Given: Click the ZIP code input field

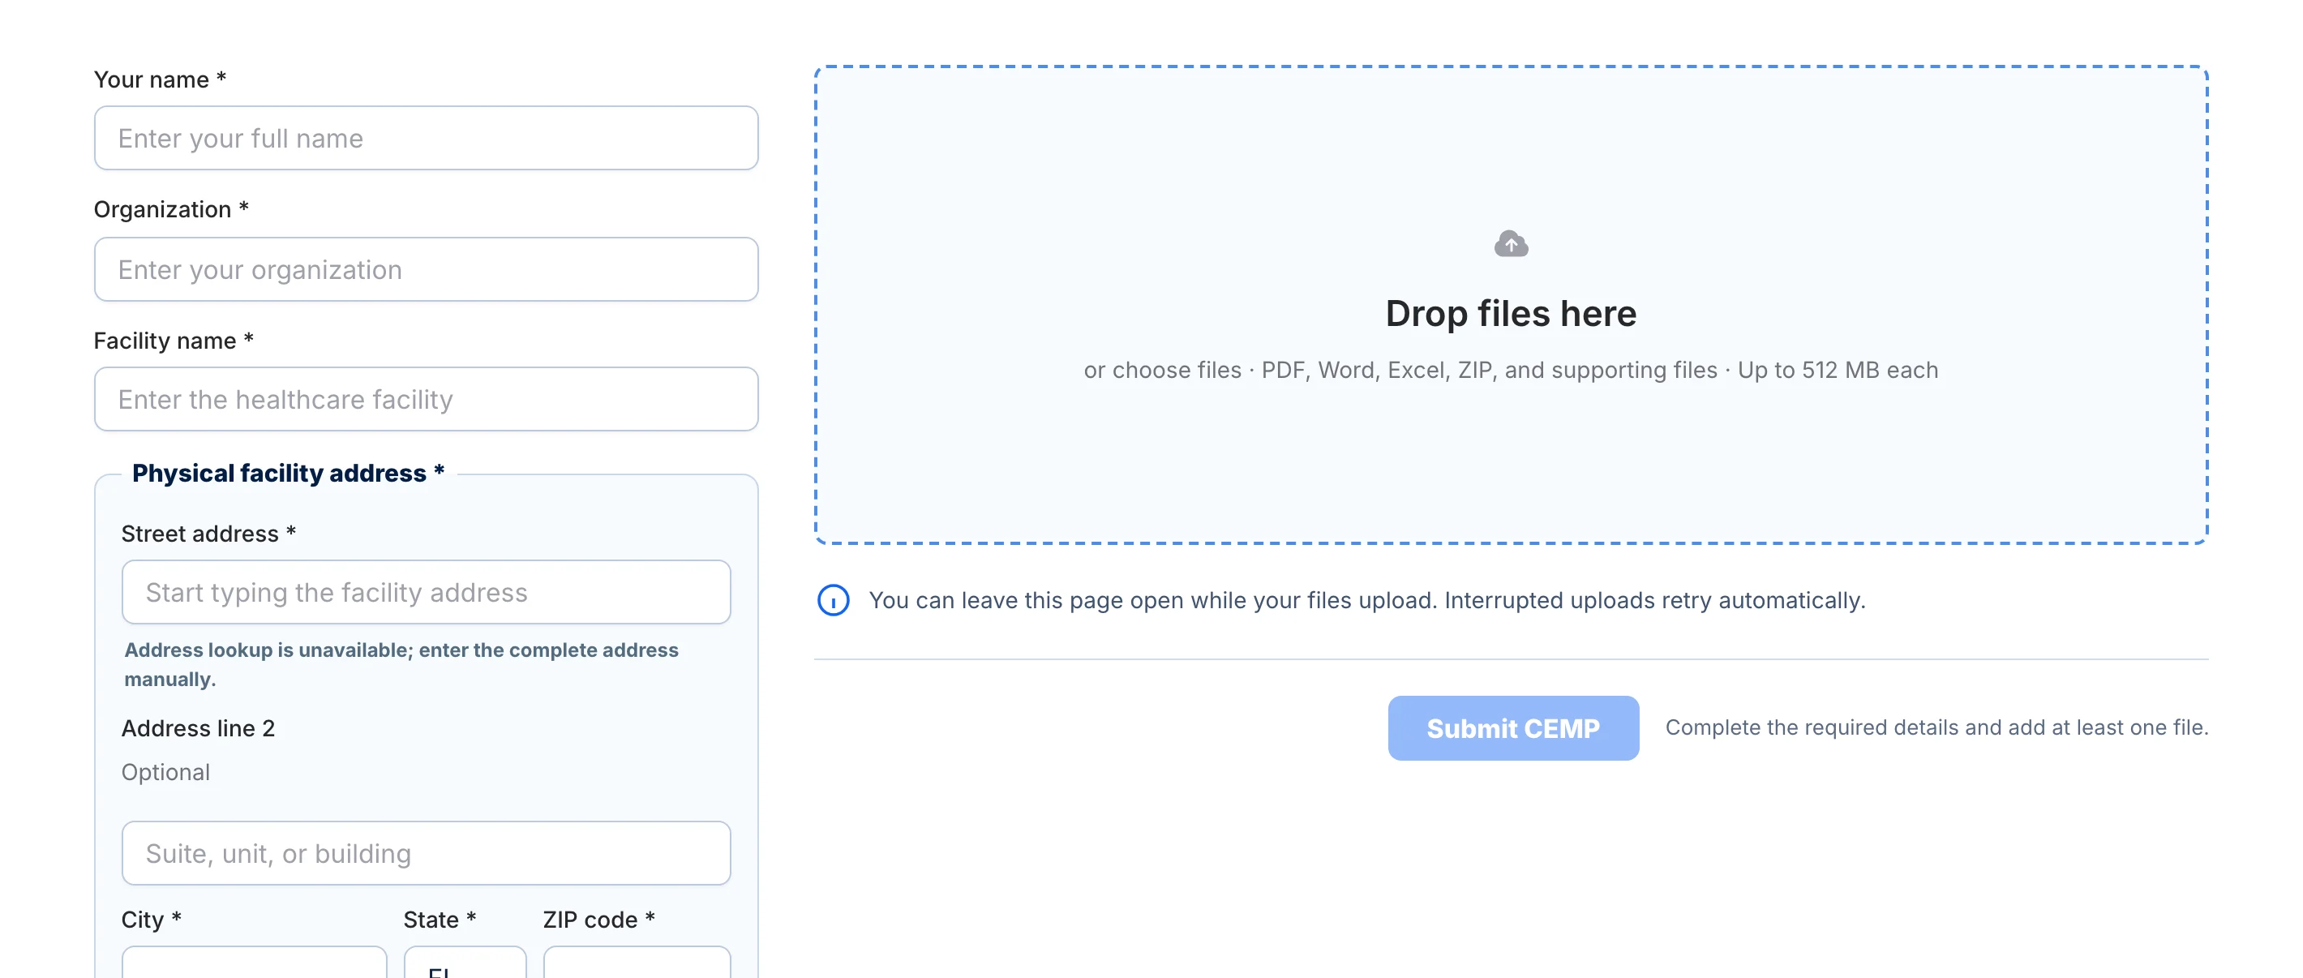Looking at the screenshot, I should pyautogui.click(x=637, y=963).
